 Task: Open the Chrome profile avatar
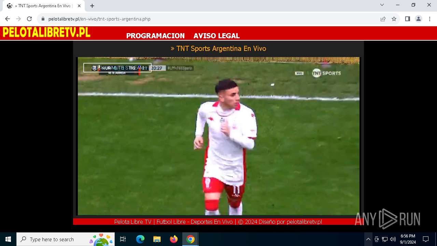(x=418, y=19)
